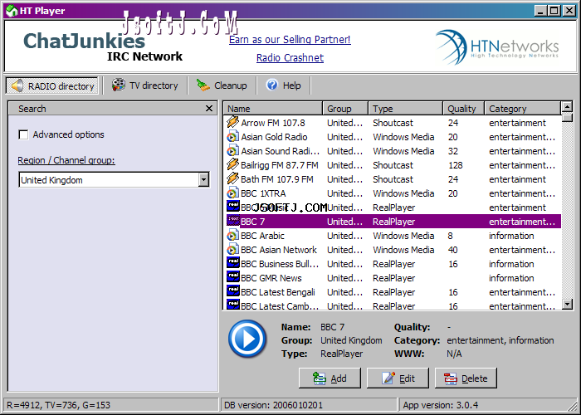This screenshot has width=581, height=415.
Task: Select the Bailrigg FM 87.7 FM station name
Action: (280, 165)
